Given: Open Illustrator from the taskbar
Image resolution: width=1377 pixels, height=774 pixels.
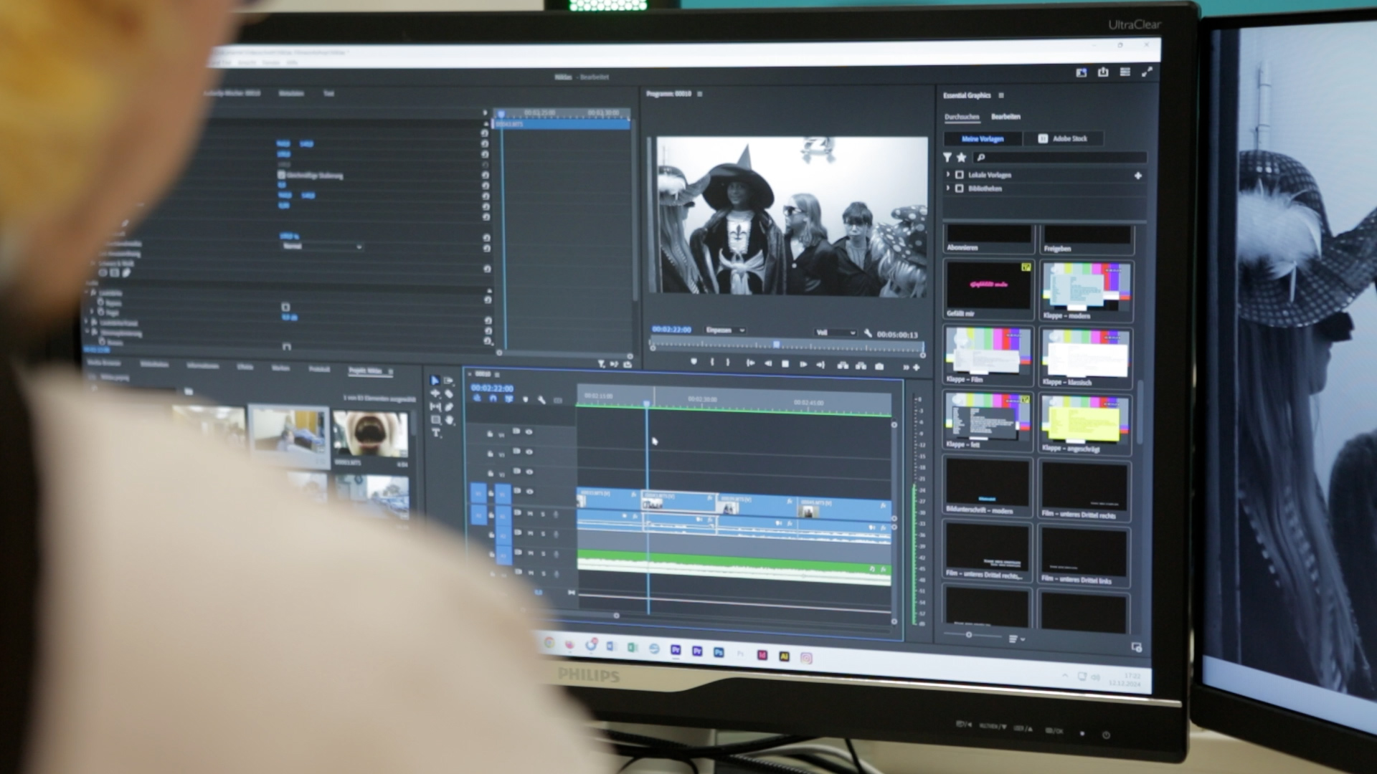Looking at the screenshot, I should point(784,656).
